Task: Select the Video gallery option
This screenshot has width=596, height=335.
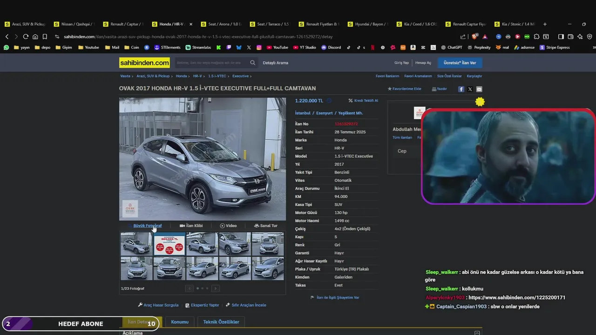Action: 228,226
